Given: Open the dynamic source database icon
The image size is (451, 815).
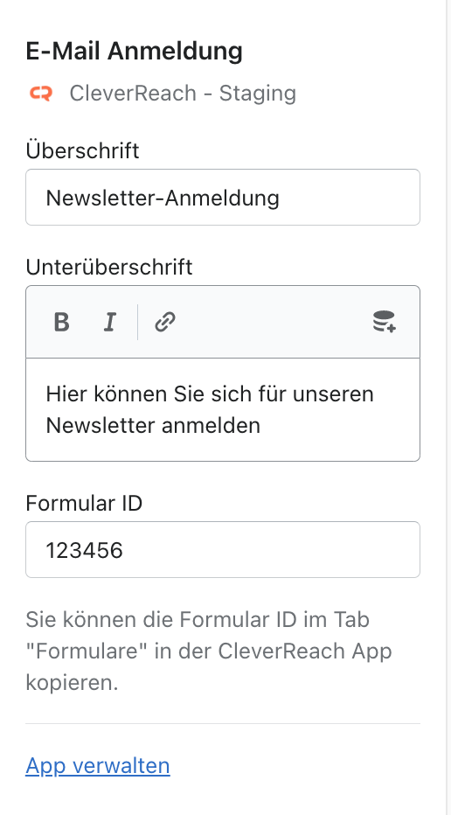Looking at the screenshot, I should click(x=385, y=322).
